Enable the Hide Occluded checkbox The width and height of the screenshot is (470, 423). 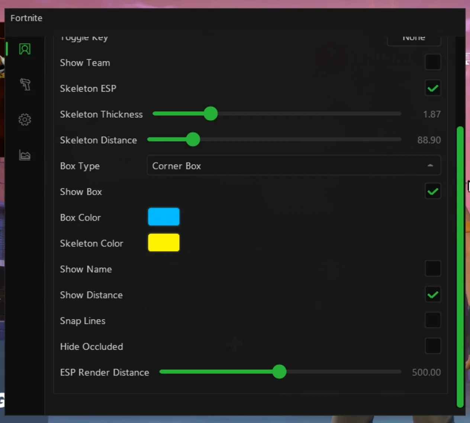click(x=433, y=346)
